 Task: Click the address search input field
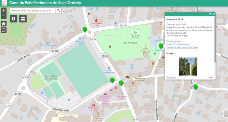pos(32,11)
